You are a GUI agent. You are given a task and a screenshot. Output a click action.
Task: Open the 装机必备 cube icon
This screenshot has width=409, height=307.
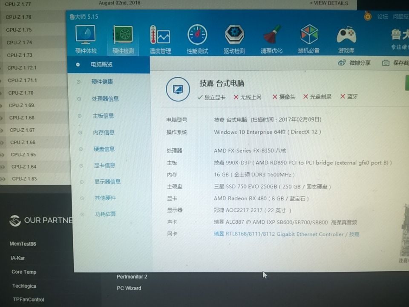click(x=309, y=34)
